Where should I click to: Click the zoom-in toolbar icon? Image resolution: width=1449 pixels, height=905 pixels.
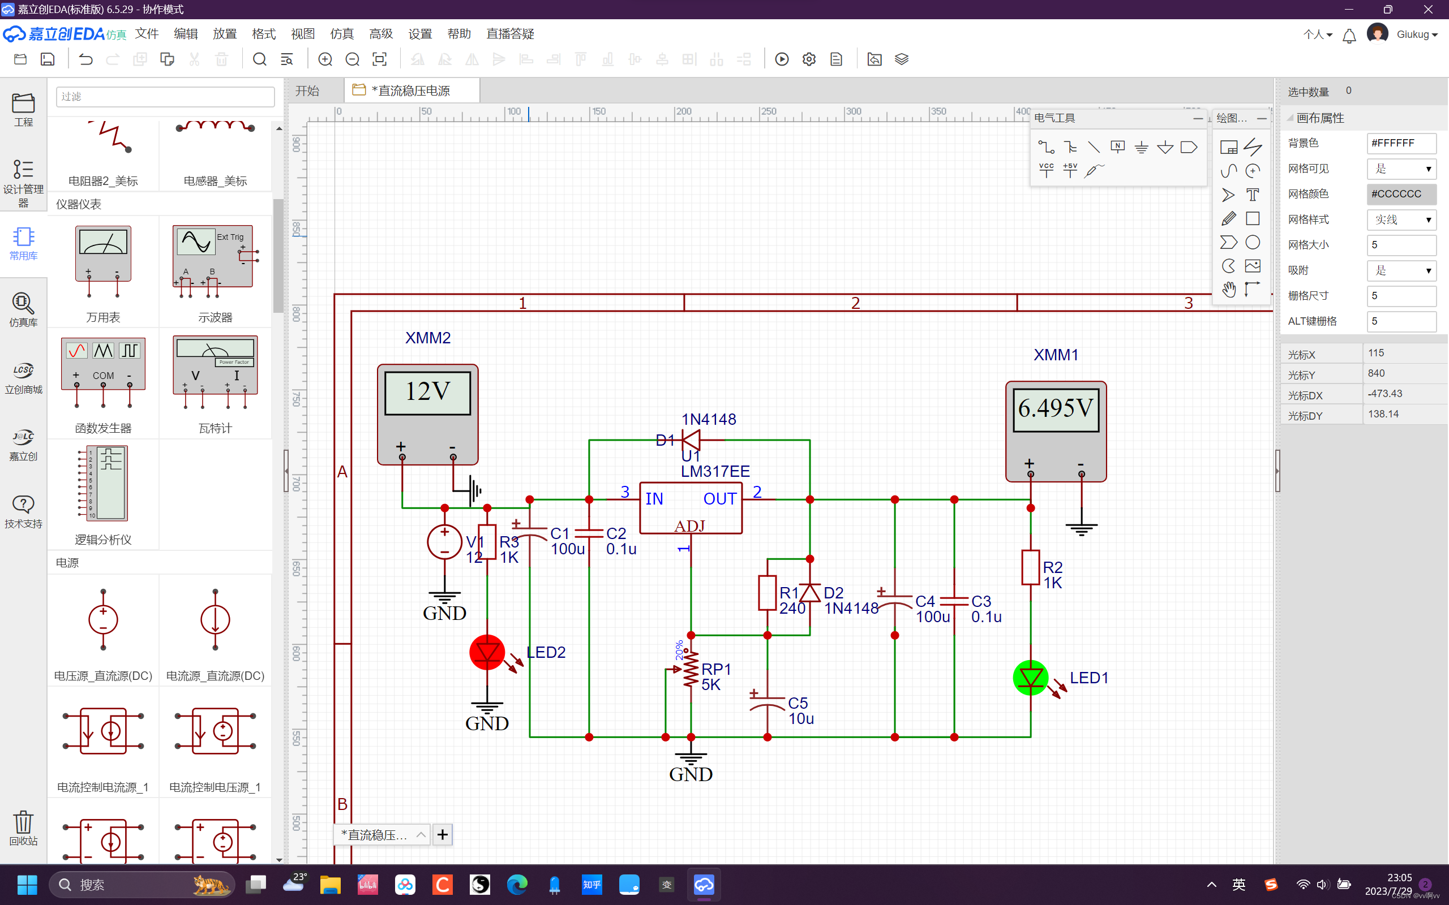click(x=325, y=59)
